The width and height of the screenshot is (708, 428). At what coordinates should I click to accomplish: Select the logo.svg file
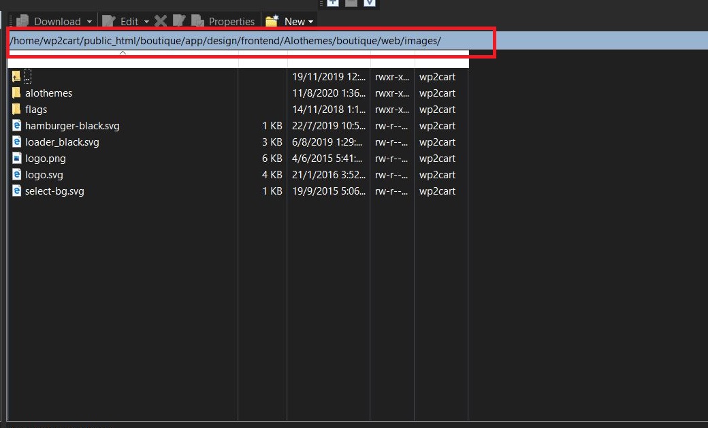[x=44, y=175]
